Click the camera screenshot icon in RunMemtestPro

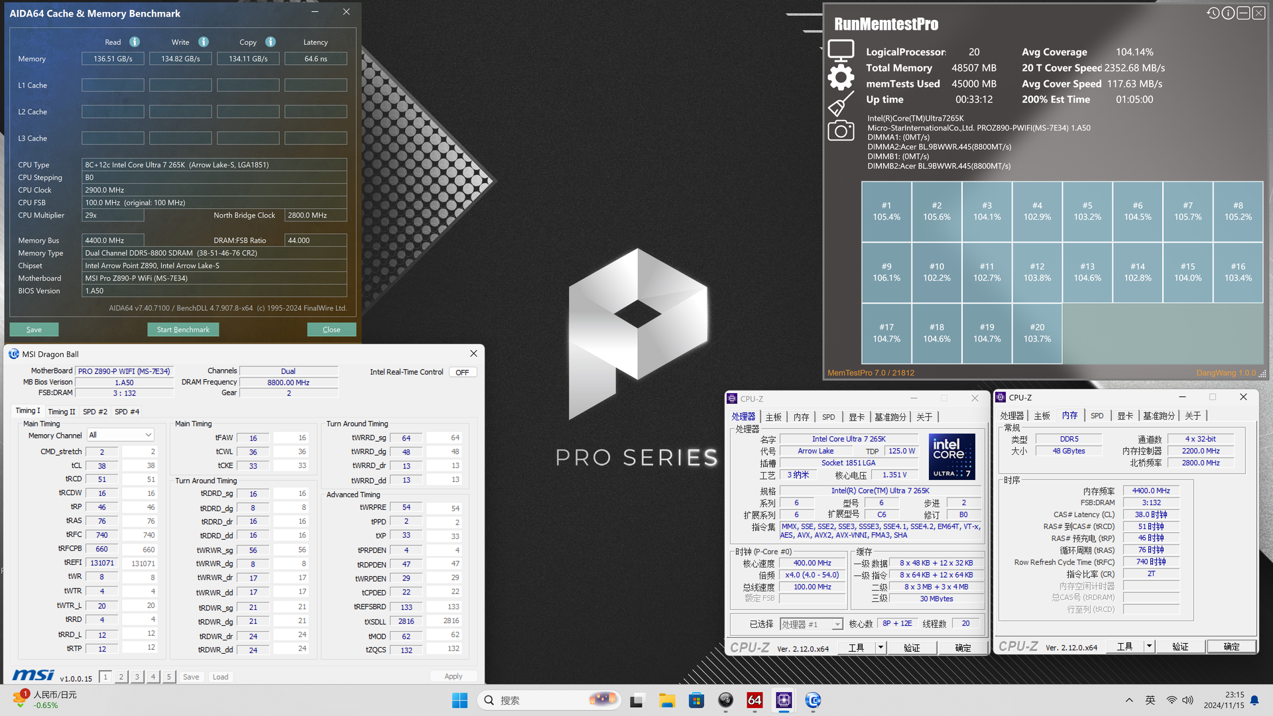pyautogui.click(x=841, y=131)
